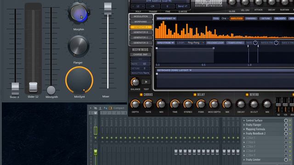Toggle the Release Loop button

(x=215, y=43)
